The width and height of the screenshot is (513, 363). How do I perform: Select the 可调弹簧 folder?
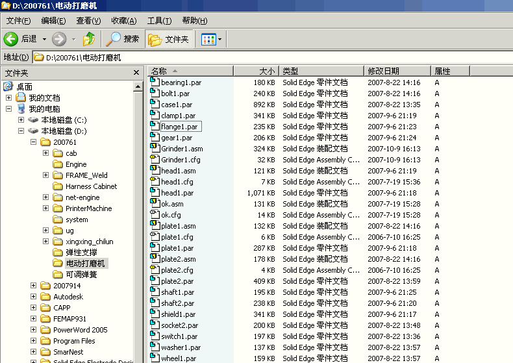click(x=81, y=275)
